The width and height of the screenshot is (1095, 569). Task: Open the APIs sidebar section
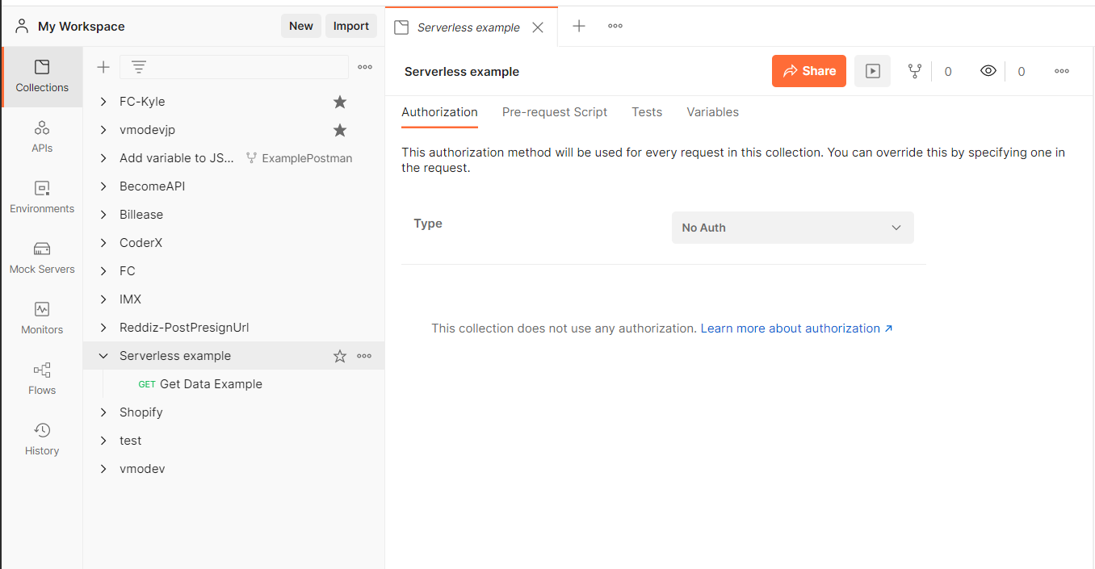pos(42,136)
